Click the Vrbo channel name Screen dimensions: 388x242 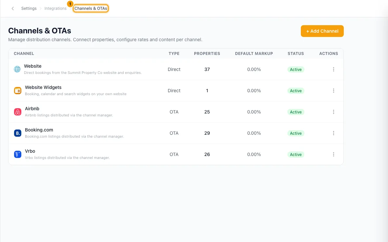click(x=30, y=151)
